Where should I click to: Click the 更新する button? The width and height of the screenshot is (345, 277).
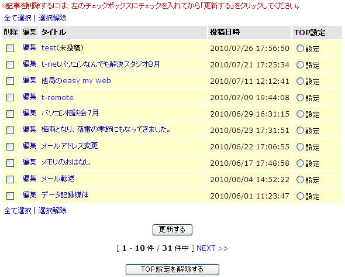click(x=172, y=230)
